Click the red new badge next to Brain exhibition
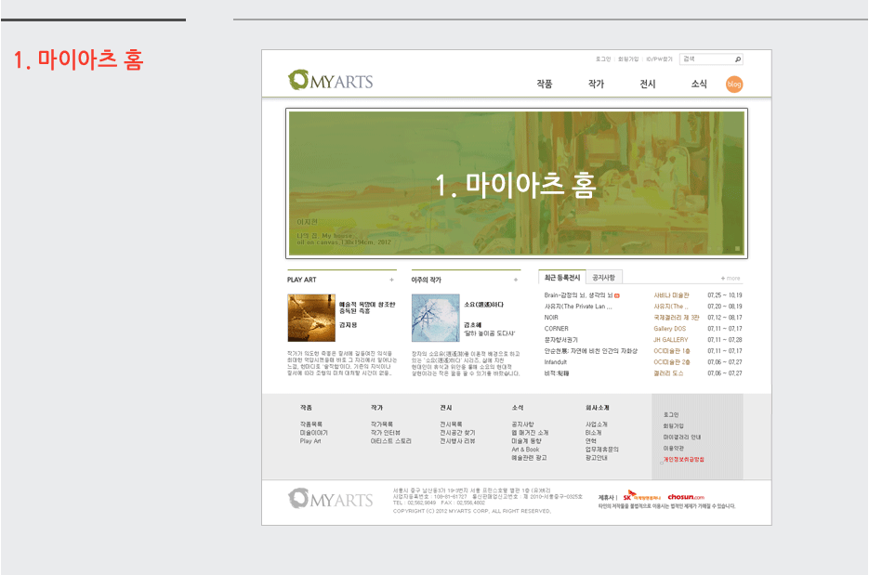Screen dimensions: 869x575 coord(617,295)
